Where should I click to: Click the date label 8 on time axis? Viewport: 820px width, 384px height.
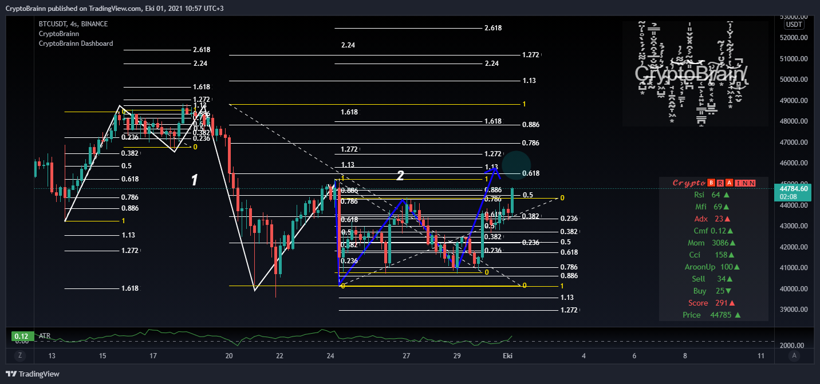[x=685, y=356]
